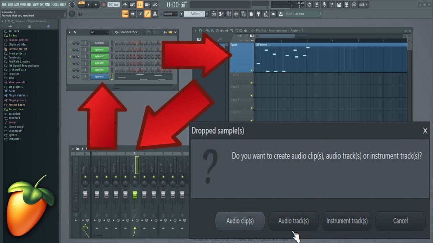Switch to SONG mode
This screenshot has width=433, height=243.
pos(81,6)
